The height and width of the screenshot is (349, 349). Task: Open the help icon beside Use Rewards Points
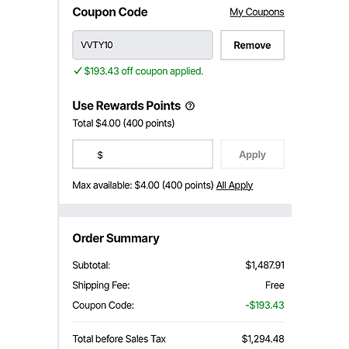coord(190,106)
